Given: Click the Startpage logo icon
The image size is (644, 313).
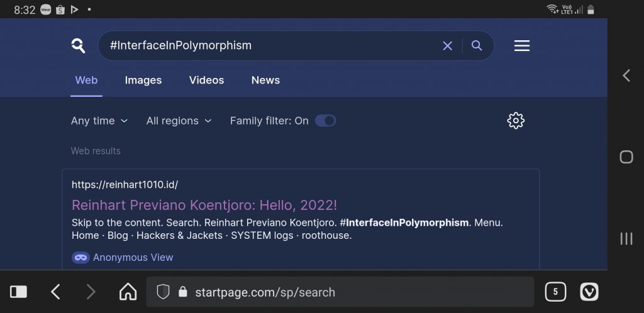Looking at the screenshot, I should 78,46.
